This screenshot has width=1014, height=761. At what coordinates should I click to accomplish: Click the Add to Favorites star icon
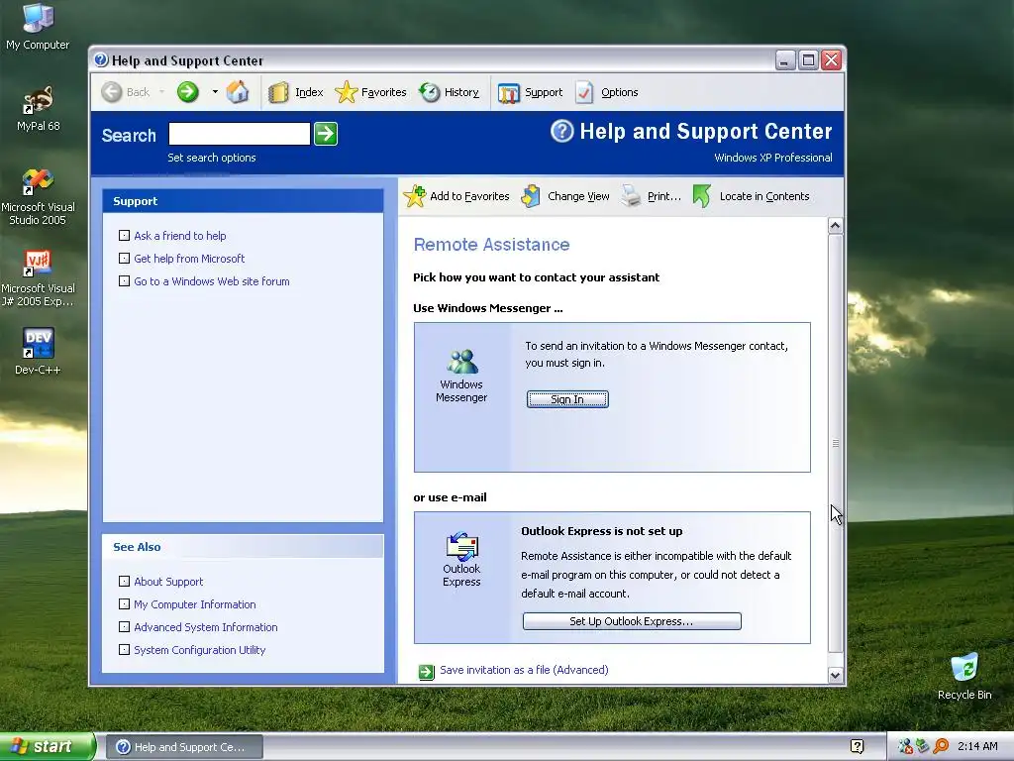tap(415, 195)
